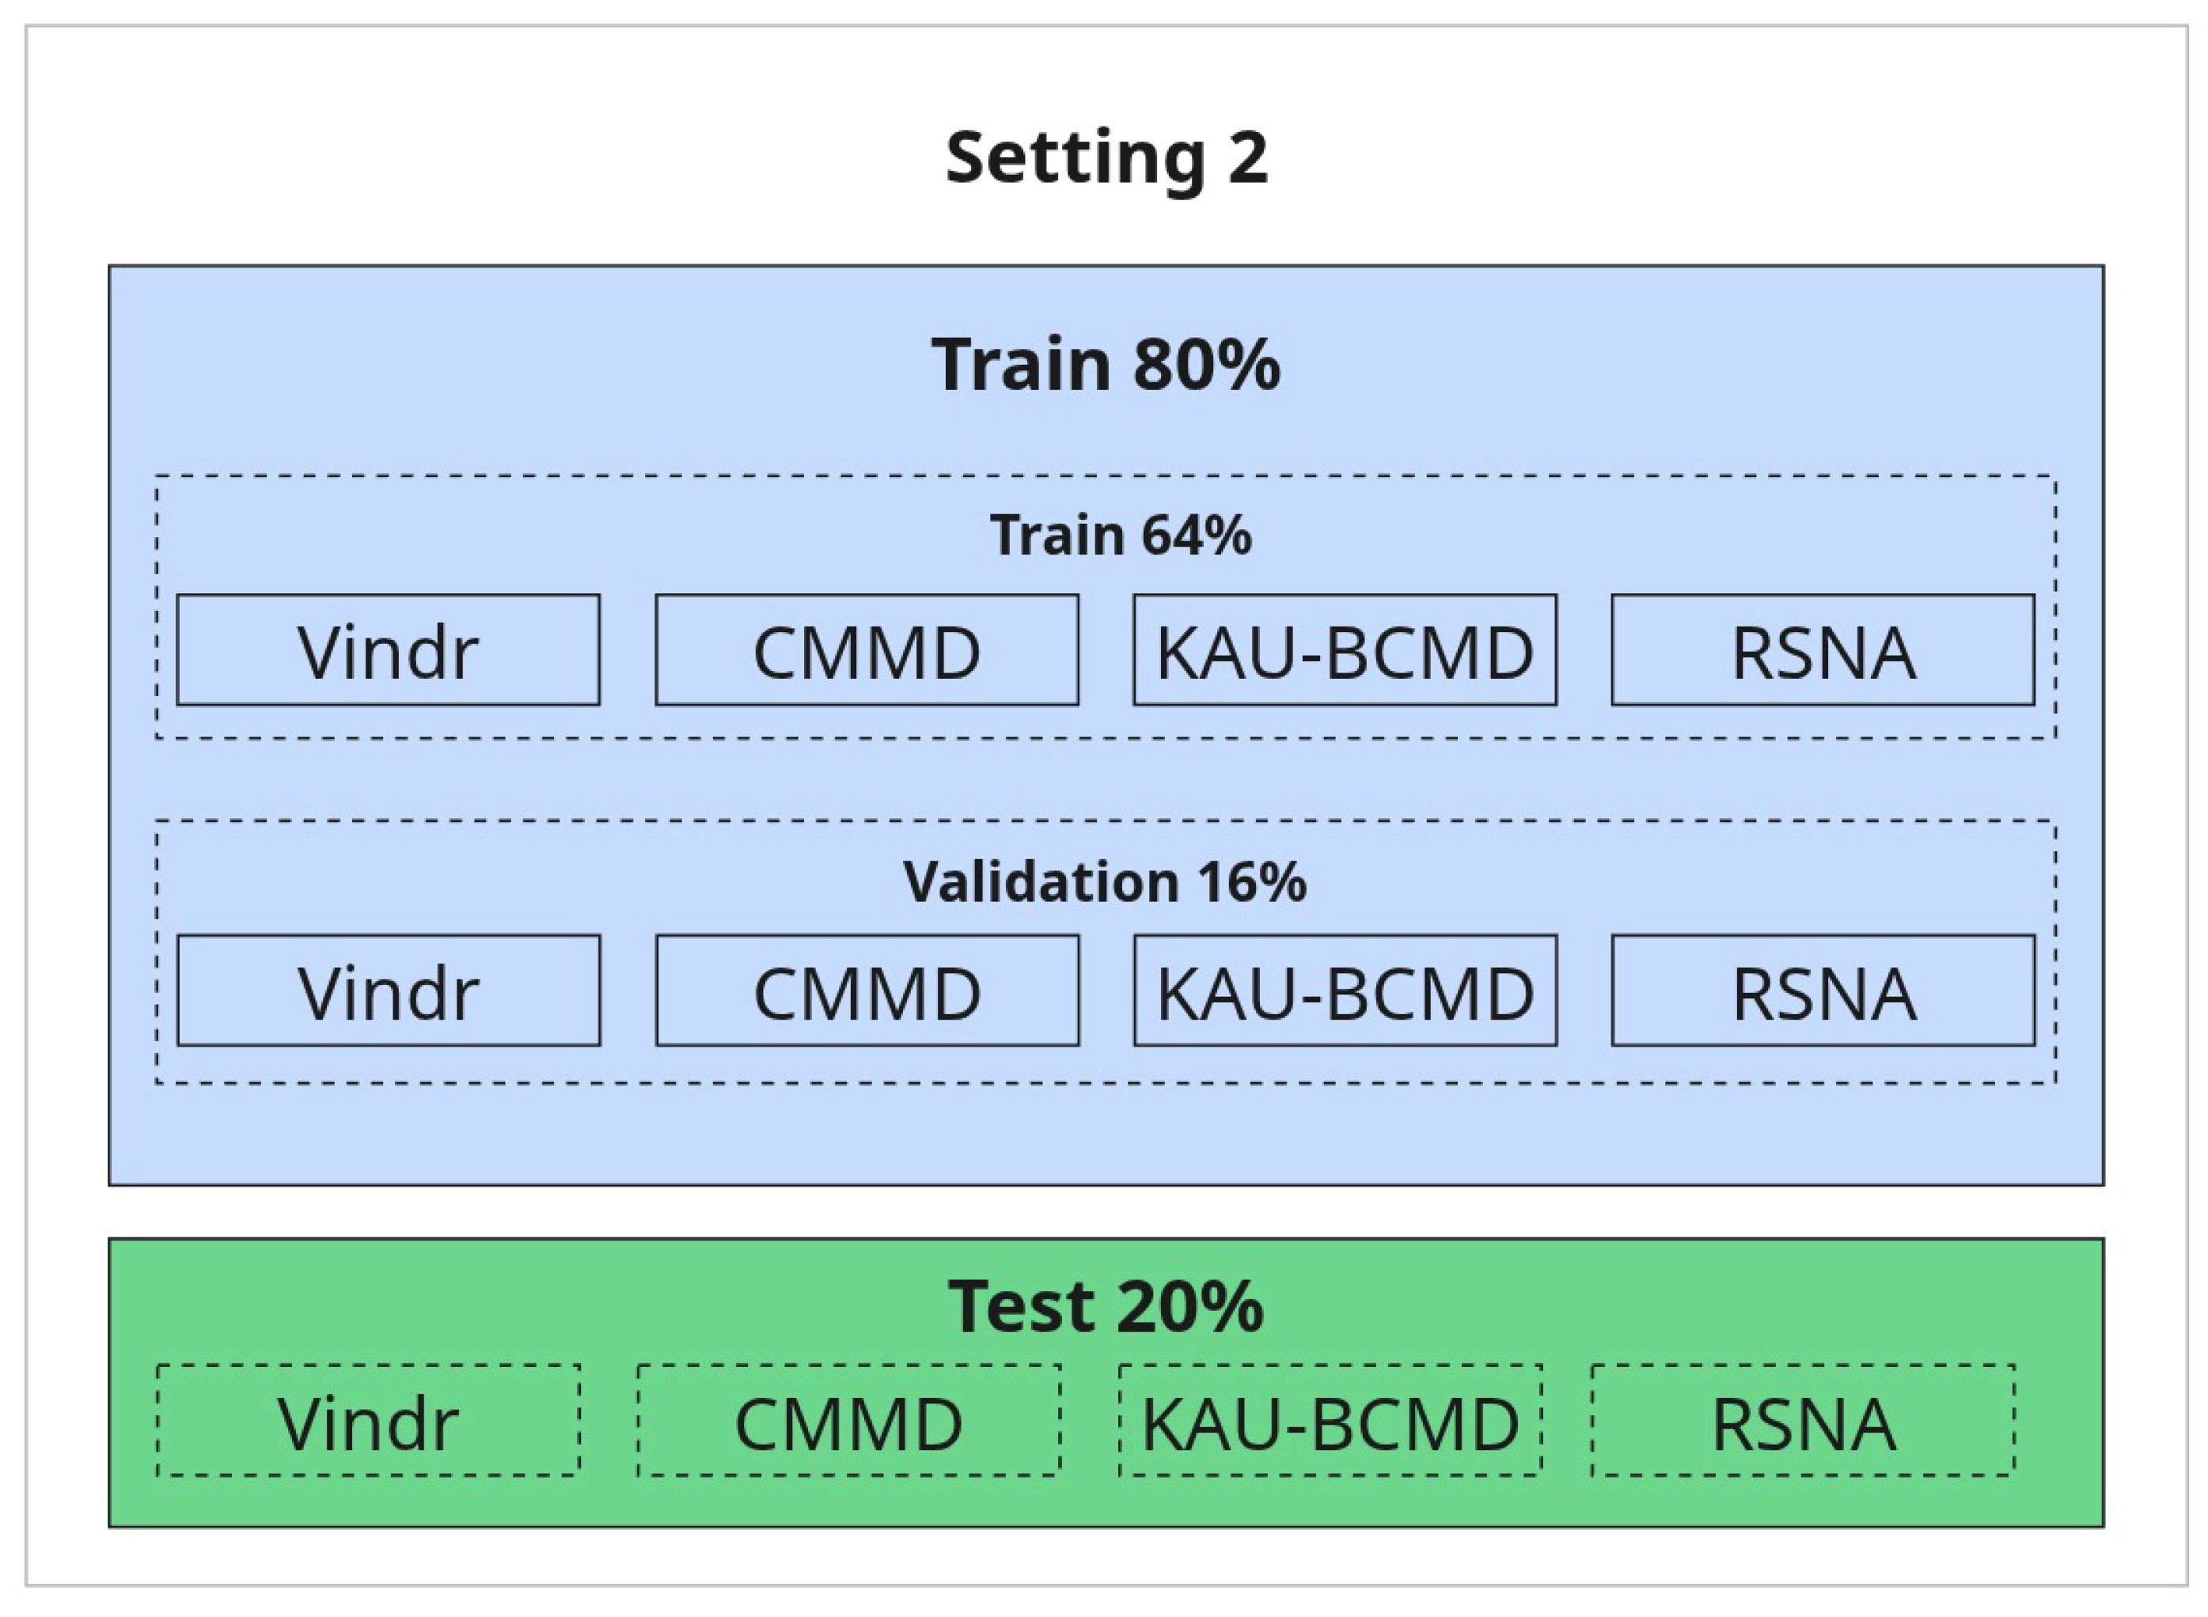
Task: Click CMMD box under Validation 16%
Action: tap(867, 990)
